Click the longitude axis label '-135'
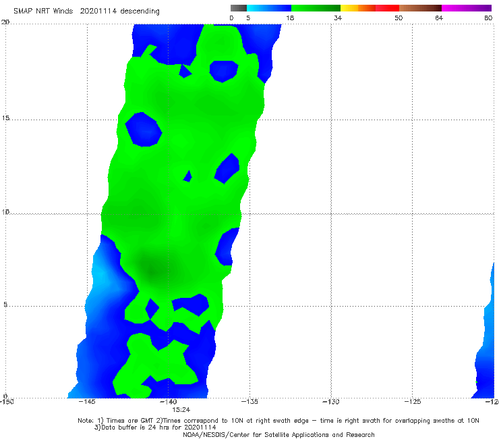Viewport: 499px width, 439px height. tap(249, 401)
